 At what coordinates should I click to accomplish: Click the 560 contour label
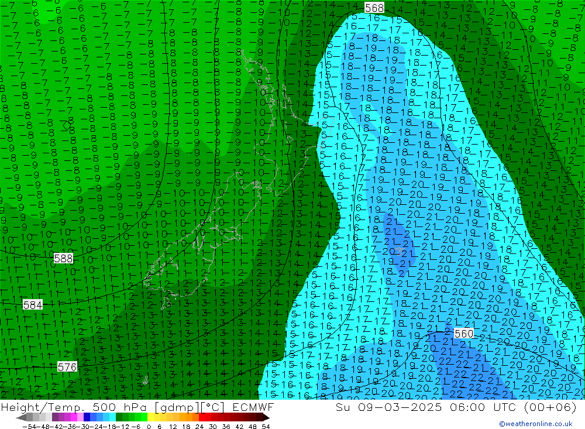[x=464, y=334]
